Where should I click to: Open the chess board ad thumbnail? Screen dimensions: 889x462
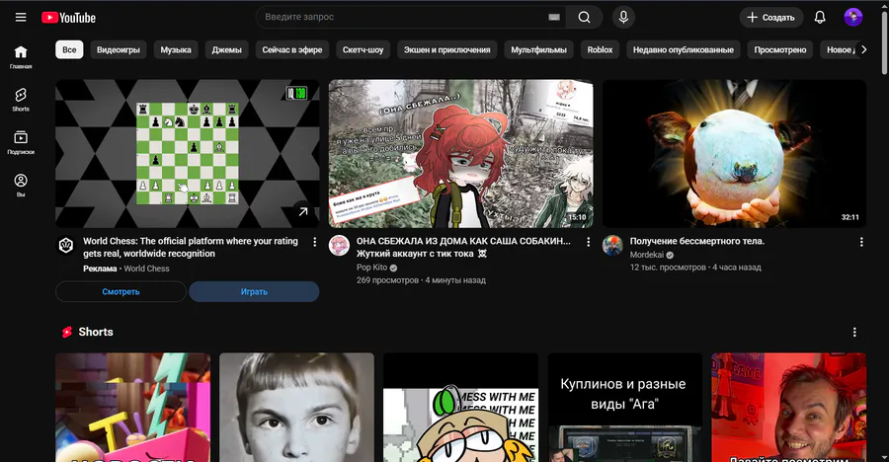187,154
